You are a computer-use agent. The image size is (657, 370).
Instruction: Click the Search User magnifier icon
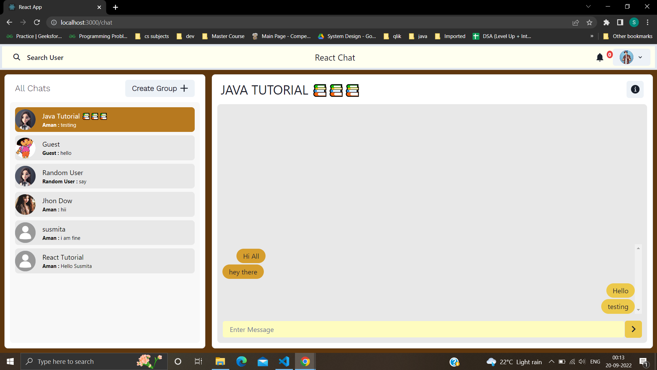[x=16, y=57]
